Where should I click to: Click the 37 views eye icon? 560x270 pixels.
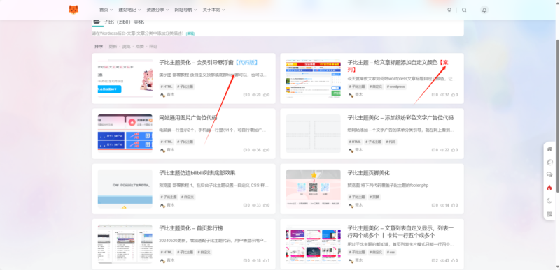(x=442, y=95)
